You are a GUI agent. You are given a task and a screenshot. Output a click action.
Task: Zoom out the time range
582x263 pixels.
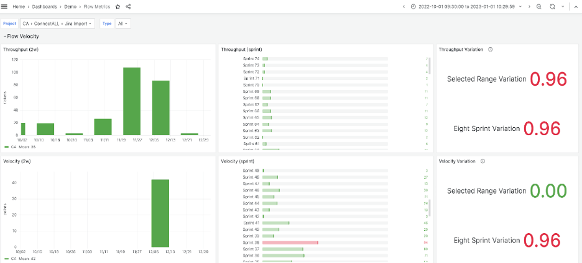point(539,6)
